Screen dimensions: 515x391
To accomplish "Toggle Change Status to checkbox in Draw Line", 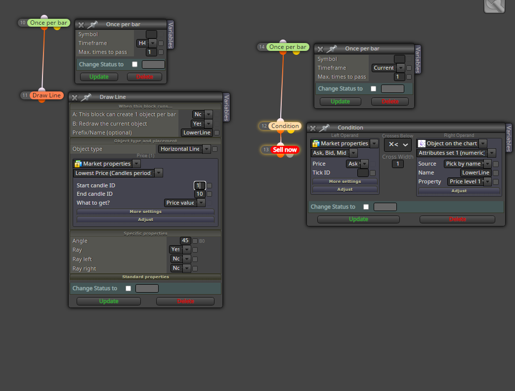I will 129,289.
